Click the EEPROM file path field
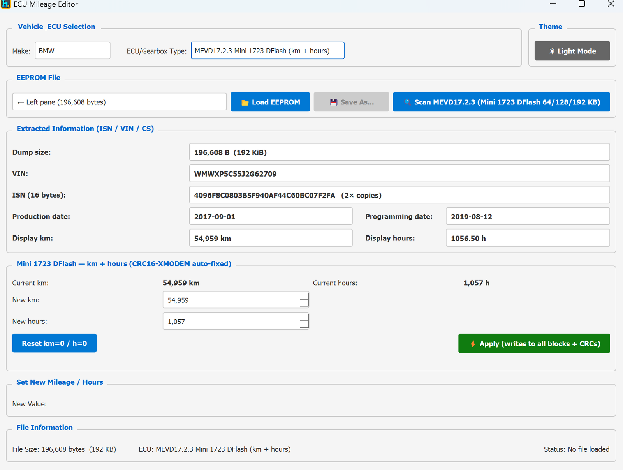This screenshot has width=623, height=470. [x=119, y=102]
